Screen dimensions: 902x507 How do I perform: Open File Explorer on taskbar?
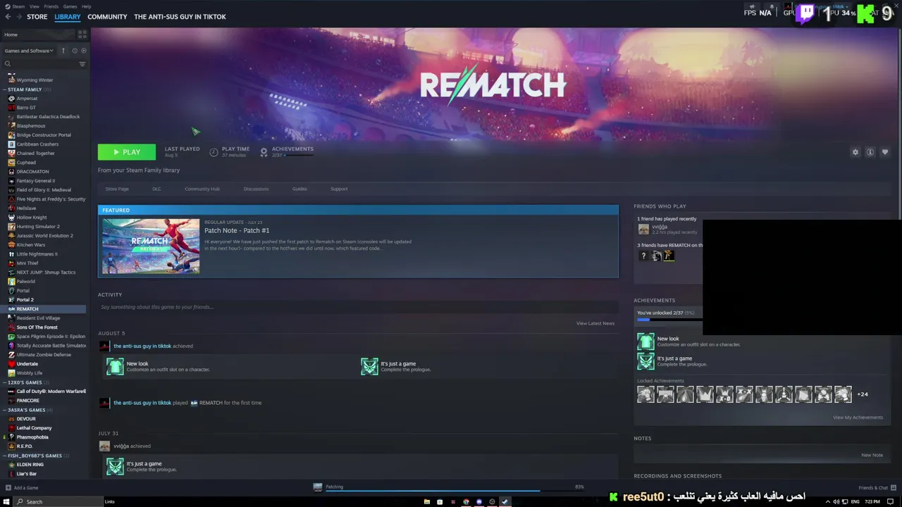426,501
